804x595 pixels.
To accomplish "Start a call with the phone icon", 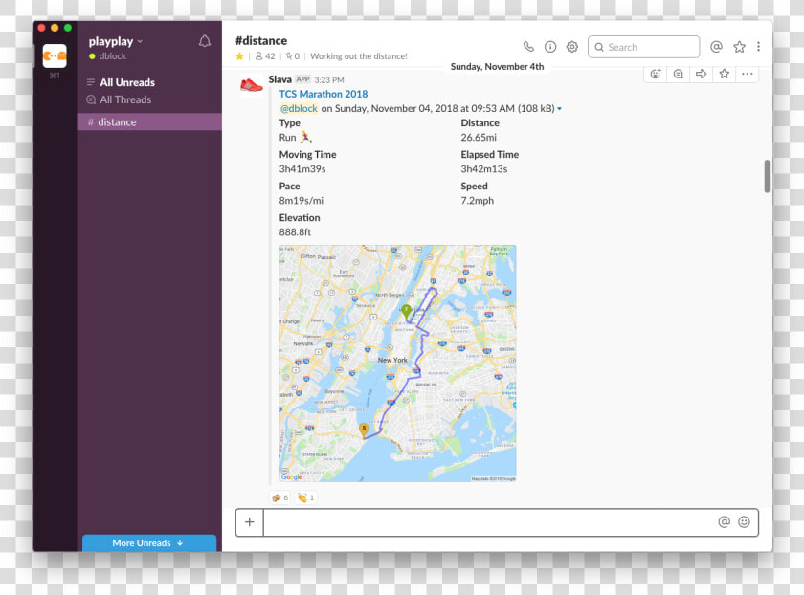I will [528, 47].
